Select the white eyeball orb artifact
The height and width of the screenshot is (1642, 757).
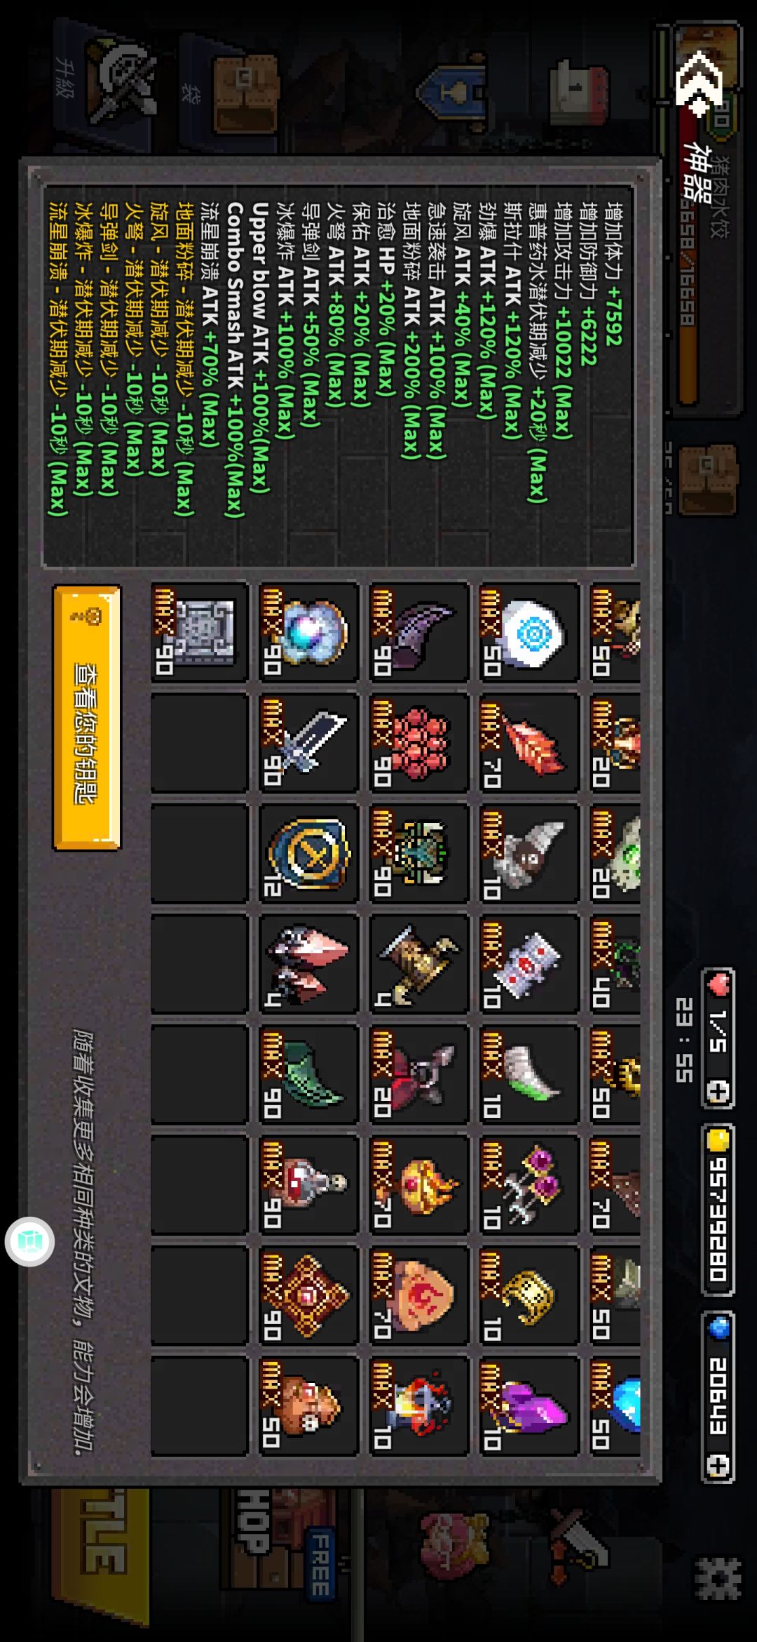tap(528, 632)
